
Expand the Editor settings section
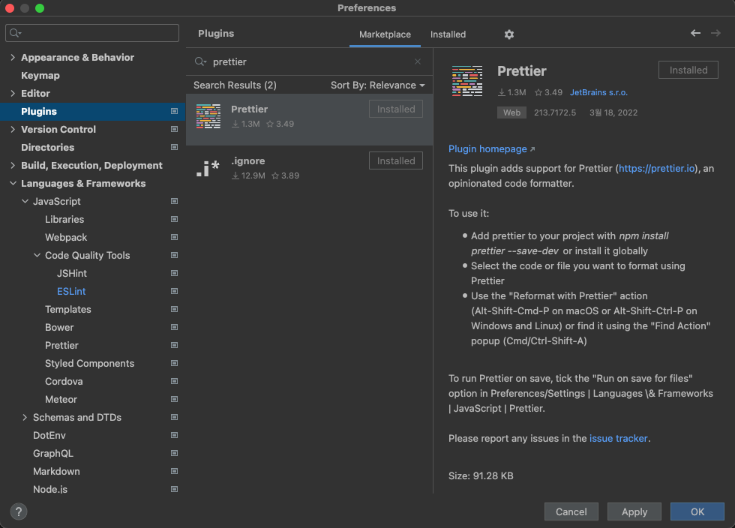pyautogui.click(x=13, y=93)
